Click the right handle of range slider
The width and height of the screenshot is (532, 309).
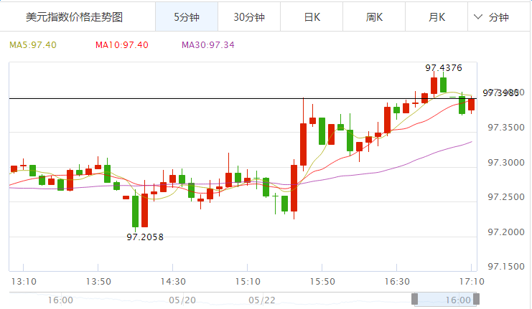(x=476, y=299)
